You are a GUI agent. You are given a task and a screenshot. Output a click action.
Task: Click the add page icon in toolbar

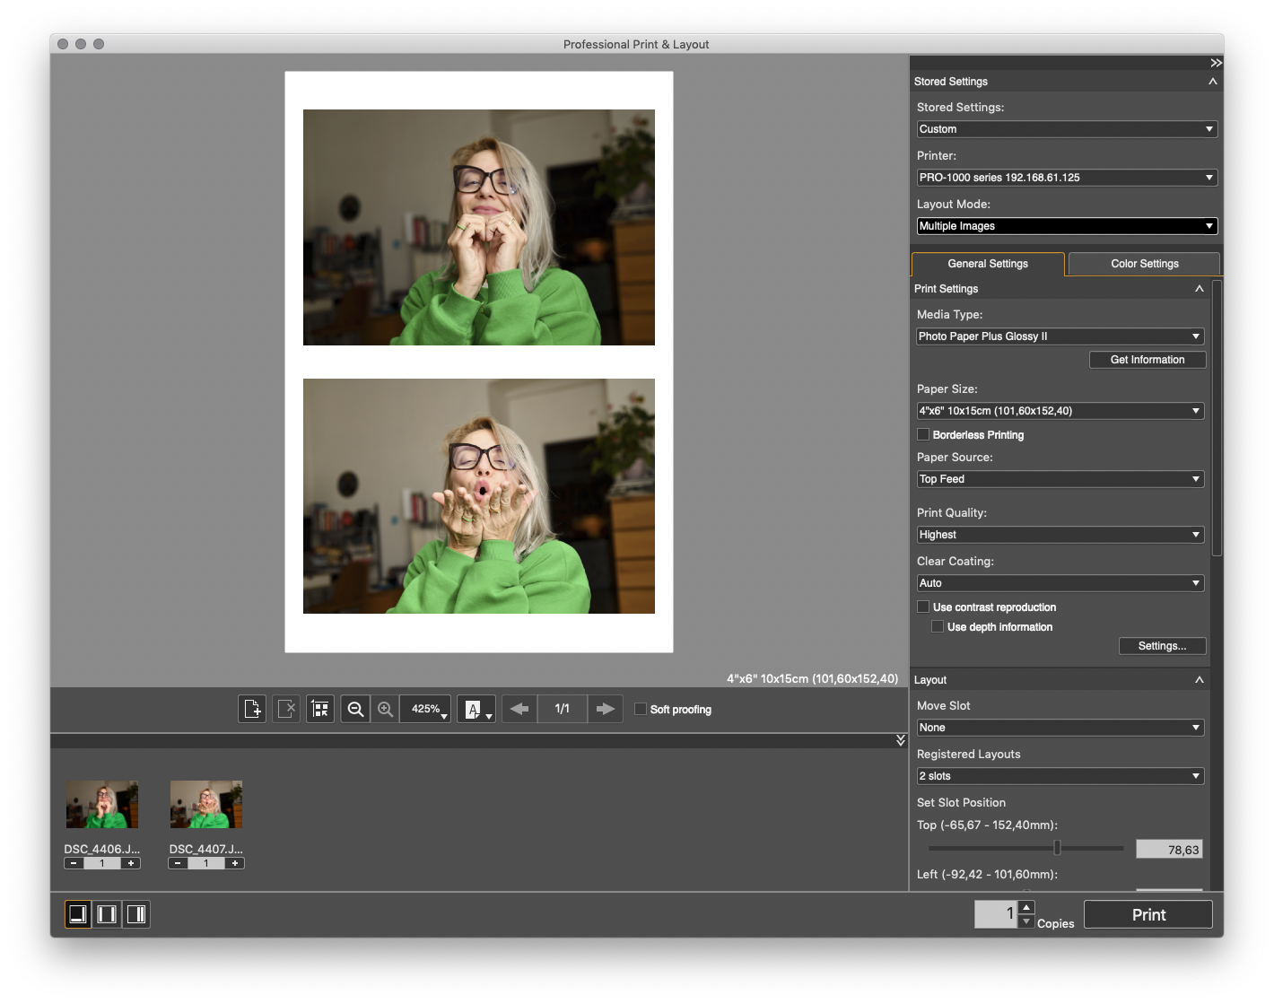tap(252, 709)
